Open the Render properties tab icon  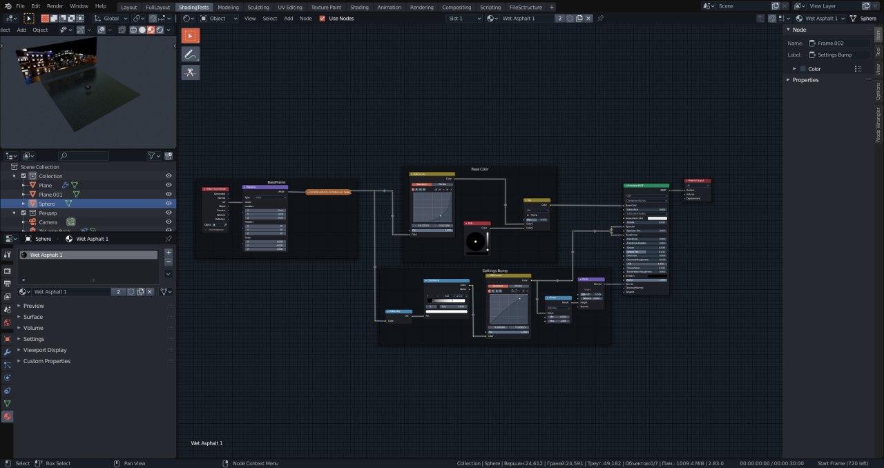tap(7, 271)
